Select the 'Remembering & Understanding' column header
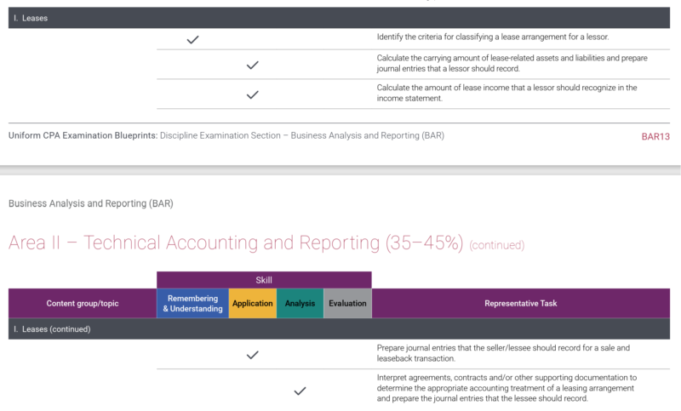The height and width of the screenshot is (411, 681). click(x=193, y=304)
